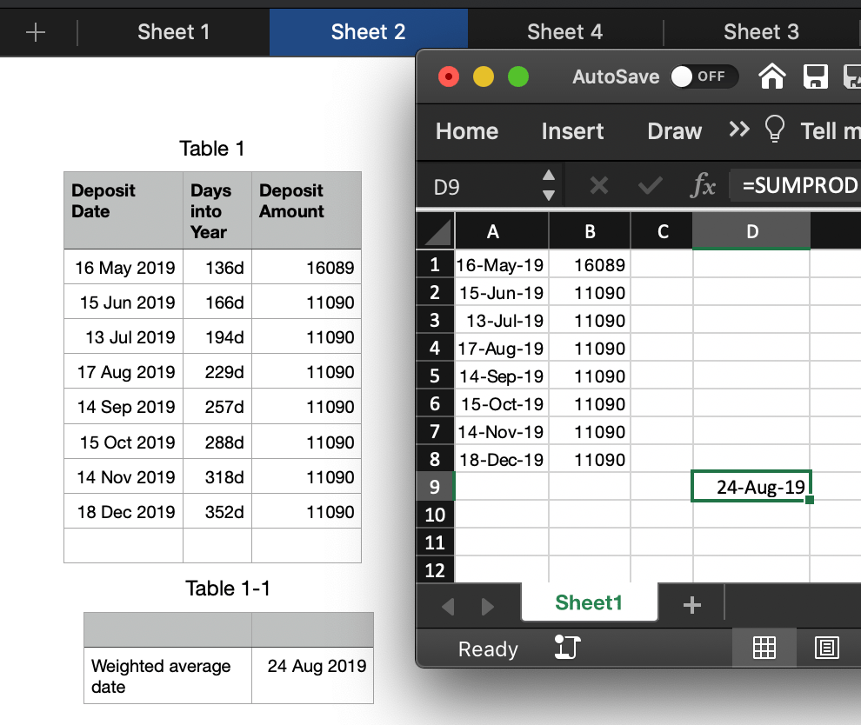Click the 229d cell
The image size is (861, 725).
217,371
